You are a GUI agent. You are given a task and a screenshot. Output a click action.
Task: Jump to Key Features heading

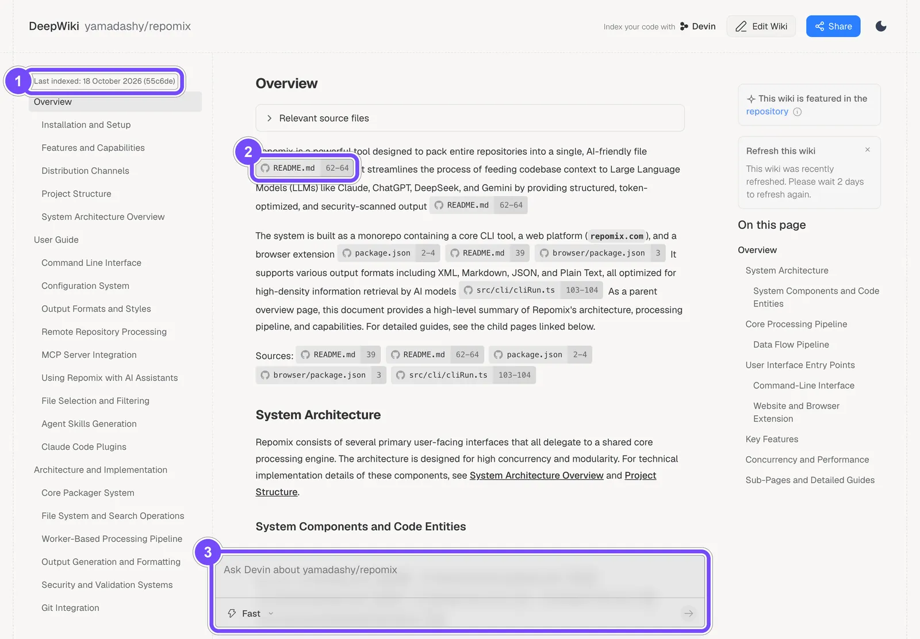tap(772, 439)
